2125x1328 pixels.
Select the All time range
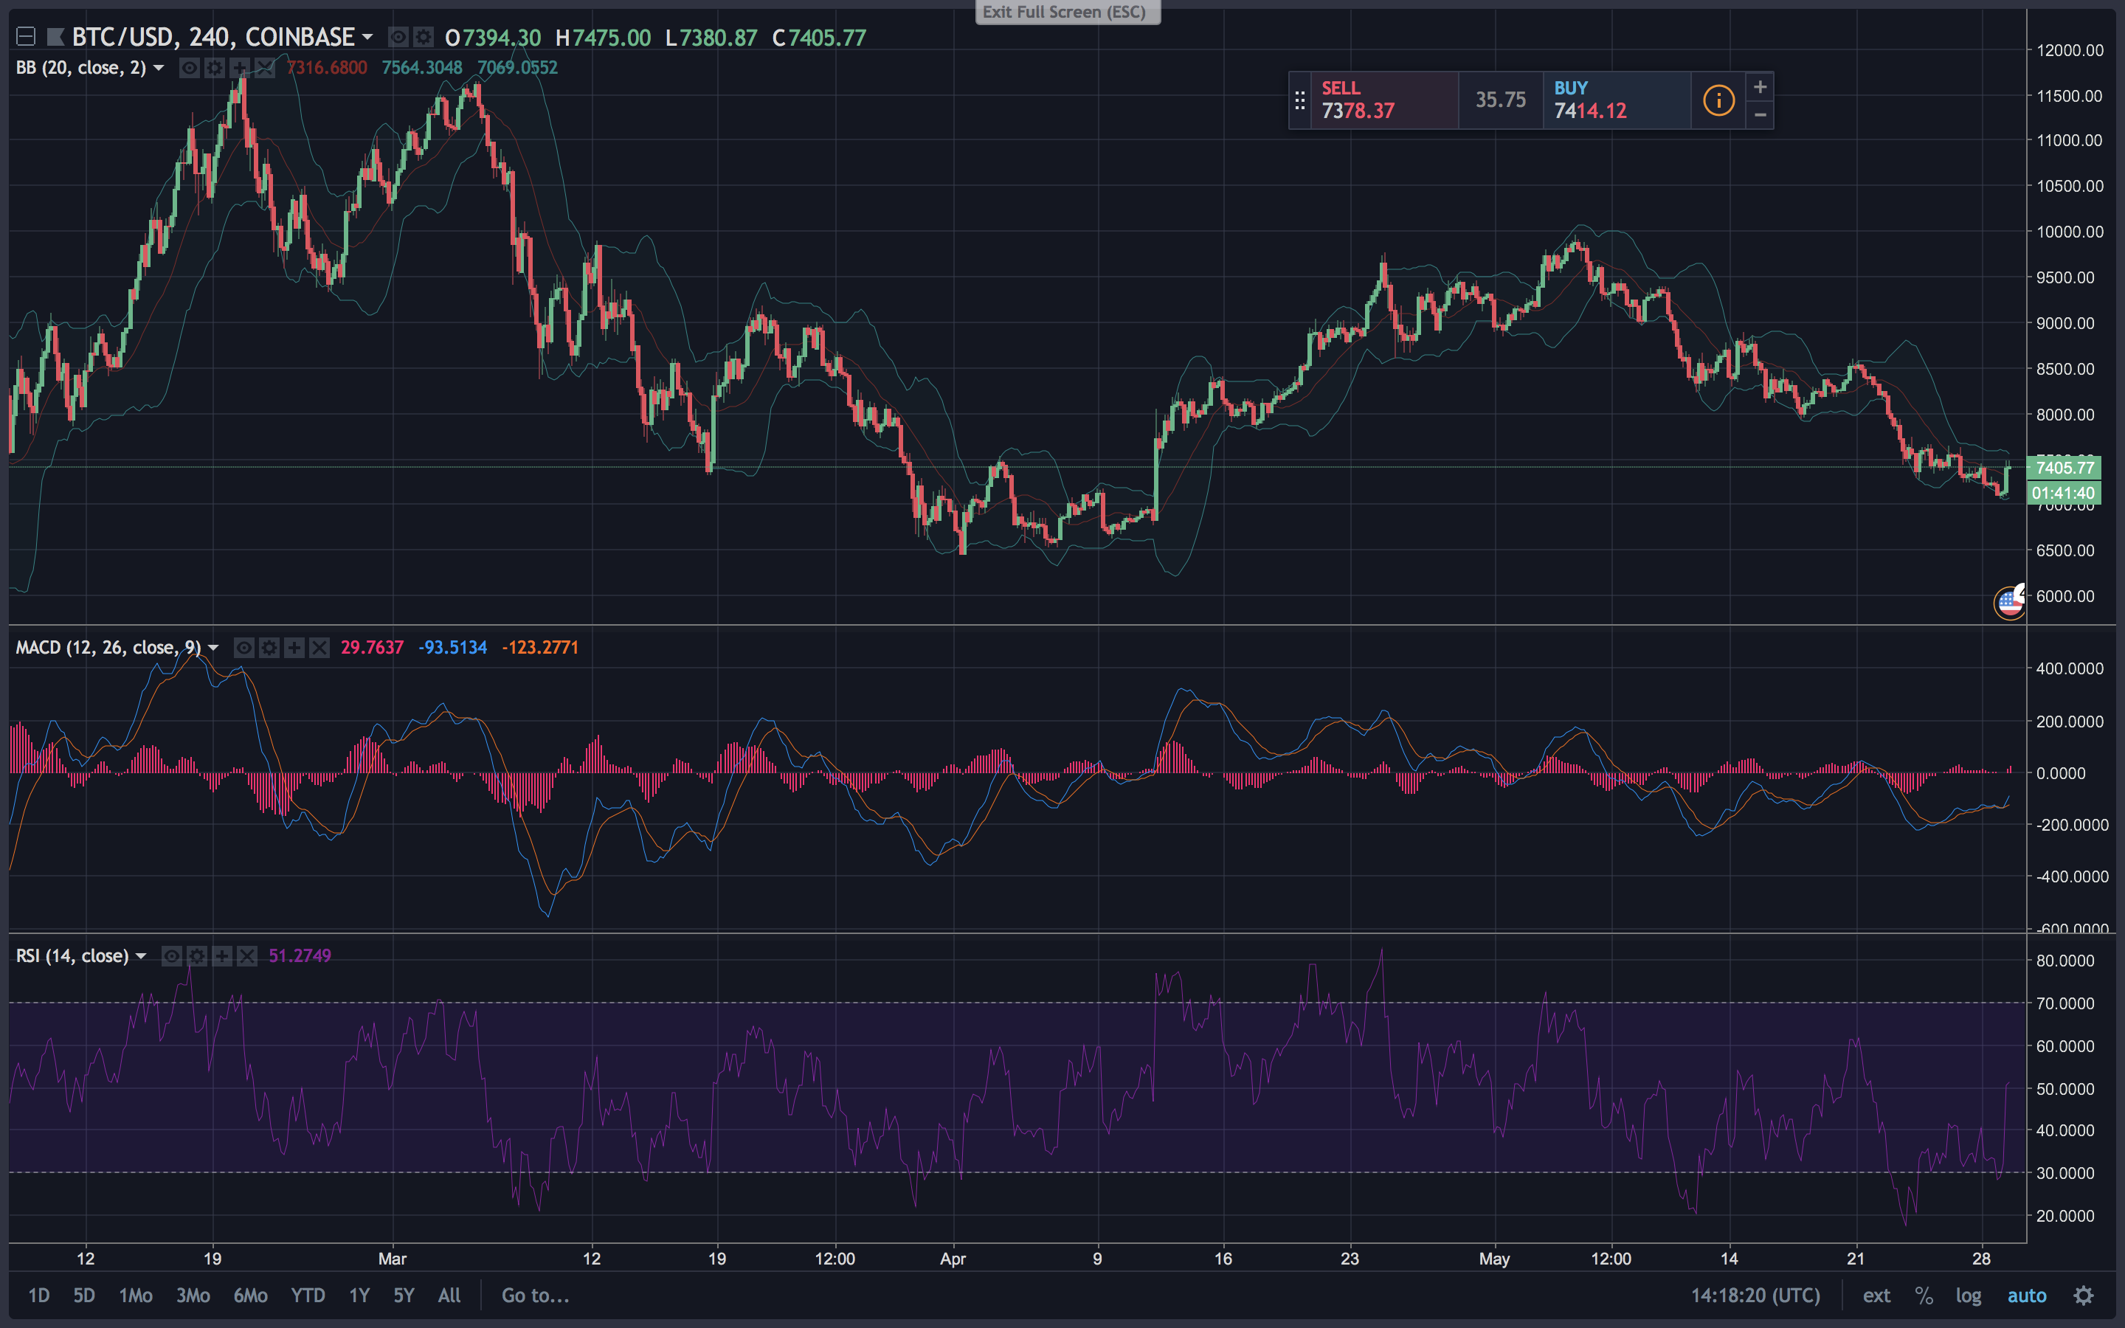(x=449, y=1296)
